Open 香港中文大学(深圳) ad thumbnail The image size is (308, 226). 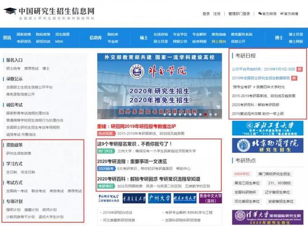210,198
